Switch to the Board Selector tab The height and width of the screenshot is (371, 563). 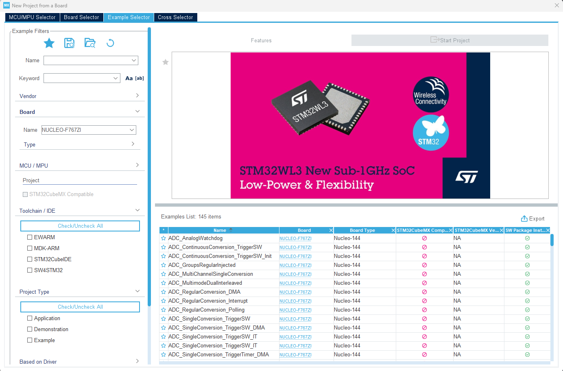81,17
